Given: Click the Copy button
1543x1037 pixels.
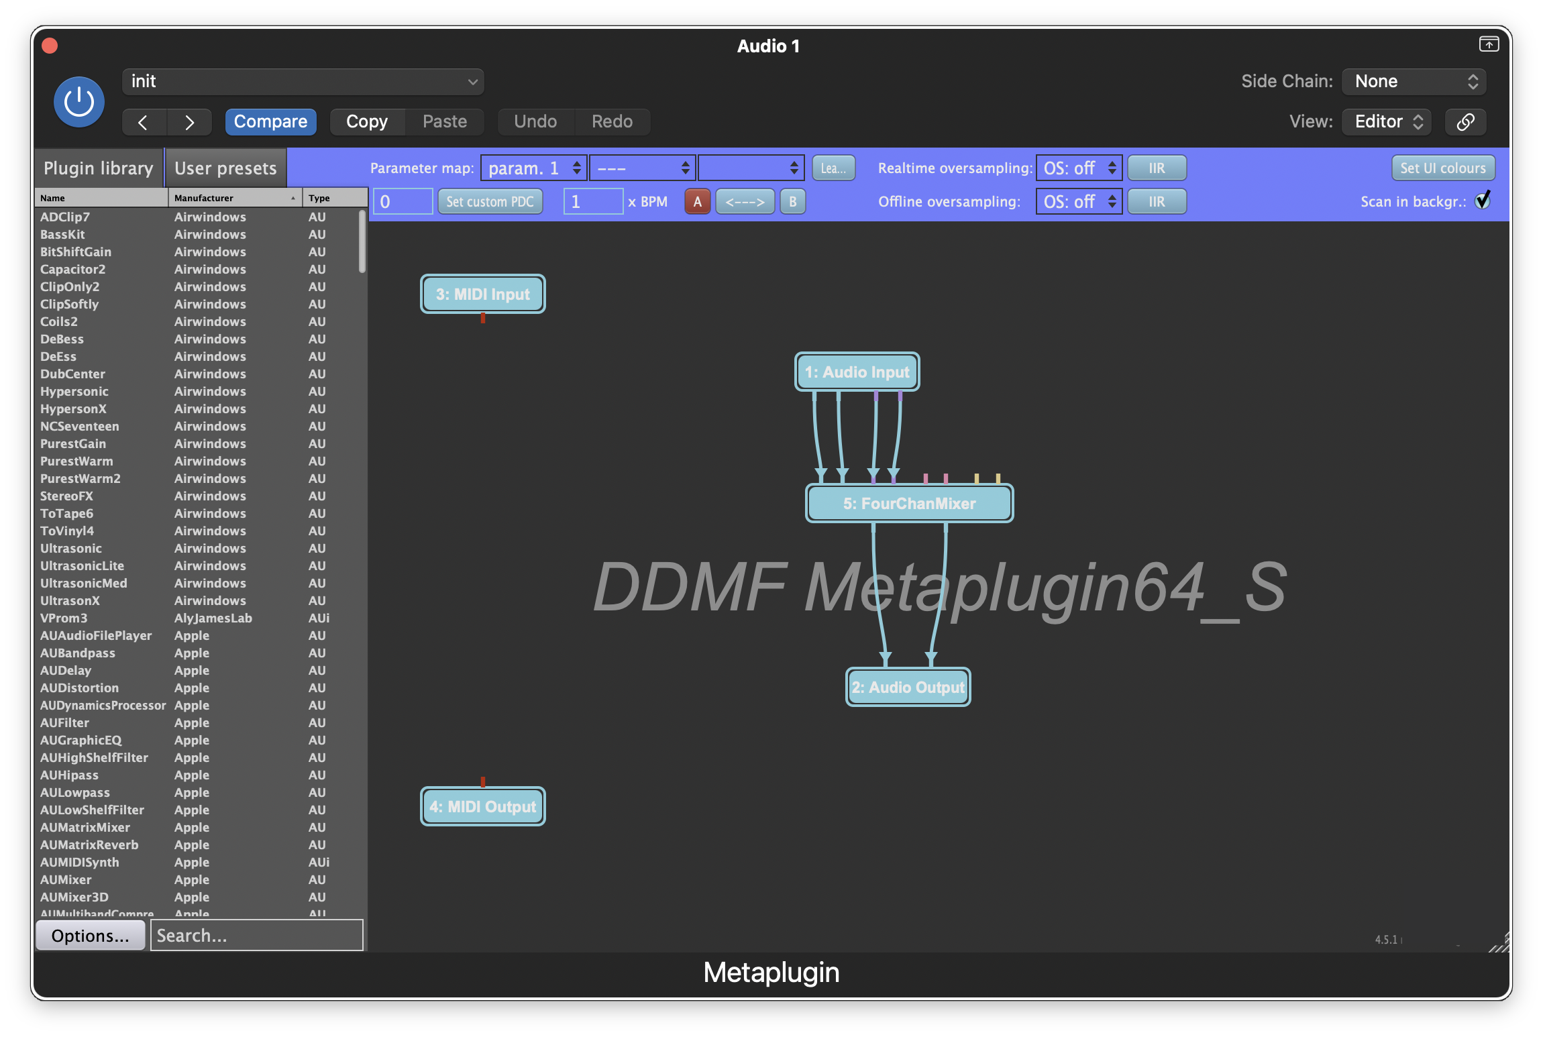Looking at the screenshot, I should tap(367, 122).
